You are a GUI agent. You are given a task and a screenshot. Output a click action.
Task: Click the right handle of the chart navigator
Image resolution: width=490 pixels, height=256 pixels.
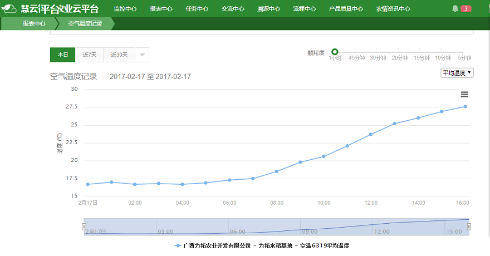(469, 227)
